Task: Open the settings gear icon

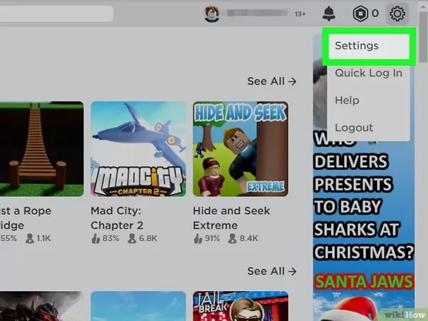Action: (397, 14)
